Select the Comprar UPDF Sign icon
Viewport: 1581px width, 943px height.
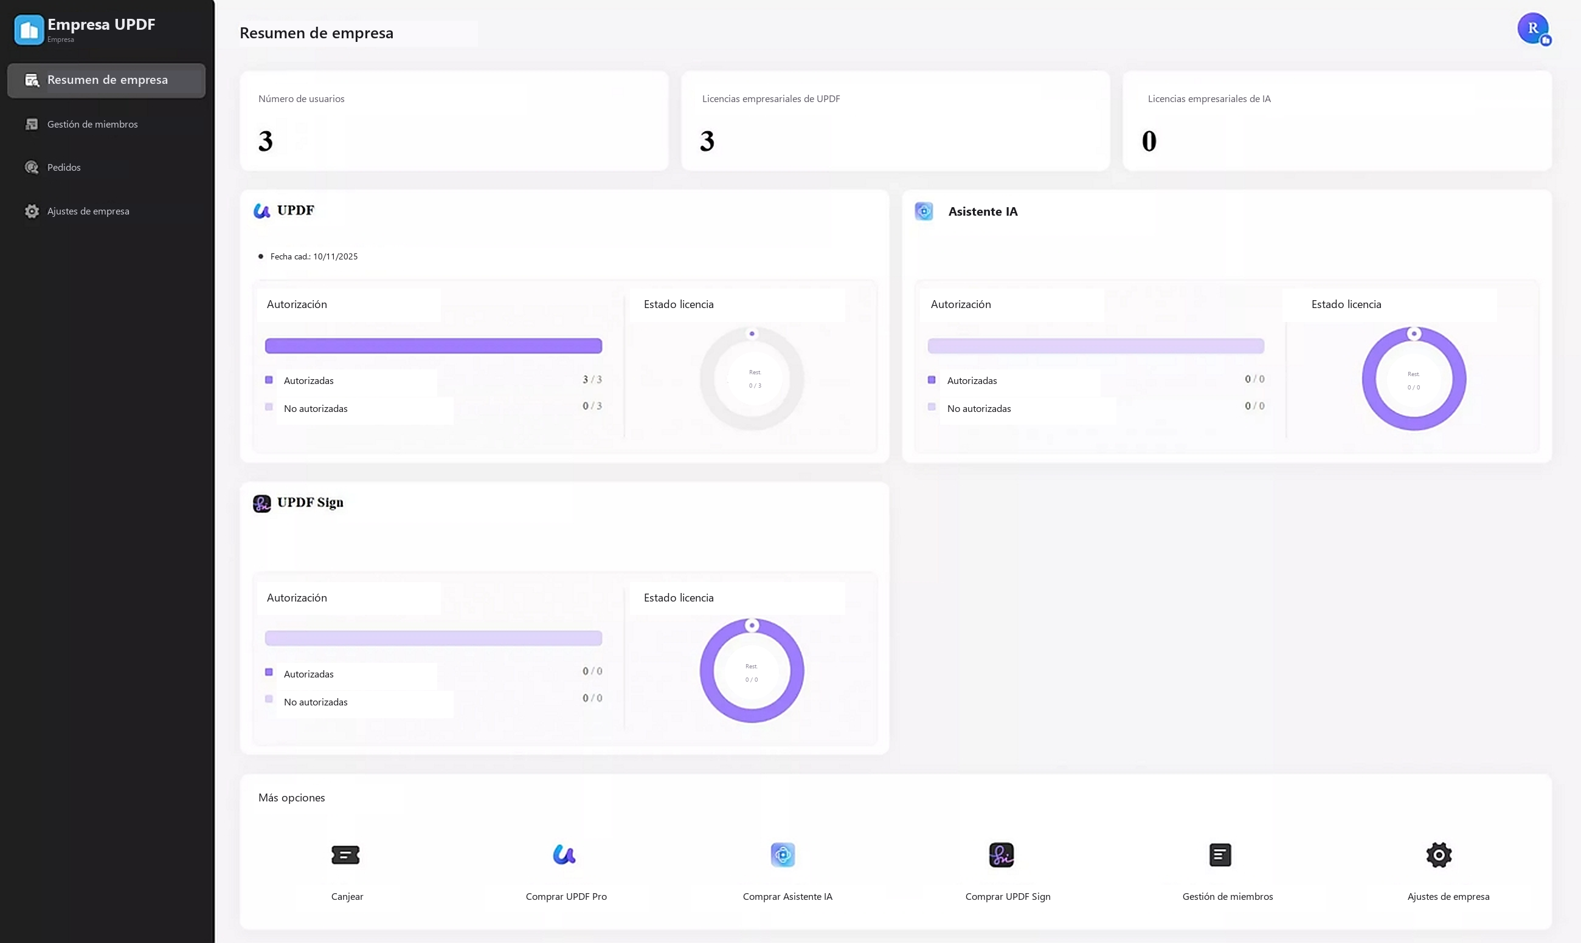pyautogui.click(x=1001, y=855)
